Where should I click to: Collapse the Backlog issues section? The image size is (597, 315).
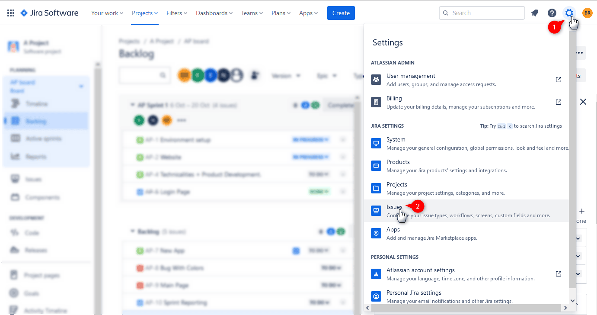tap(133, 232)
